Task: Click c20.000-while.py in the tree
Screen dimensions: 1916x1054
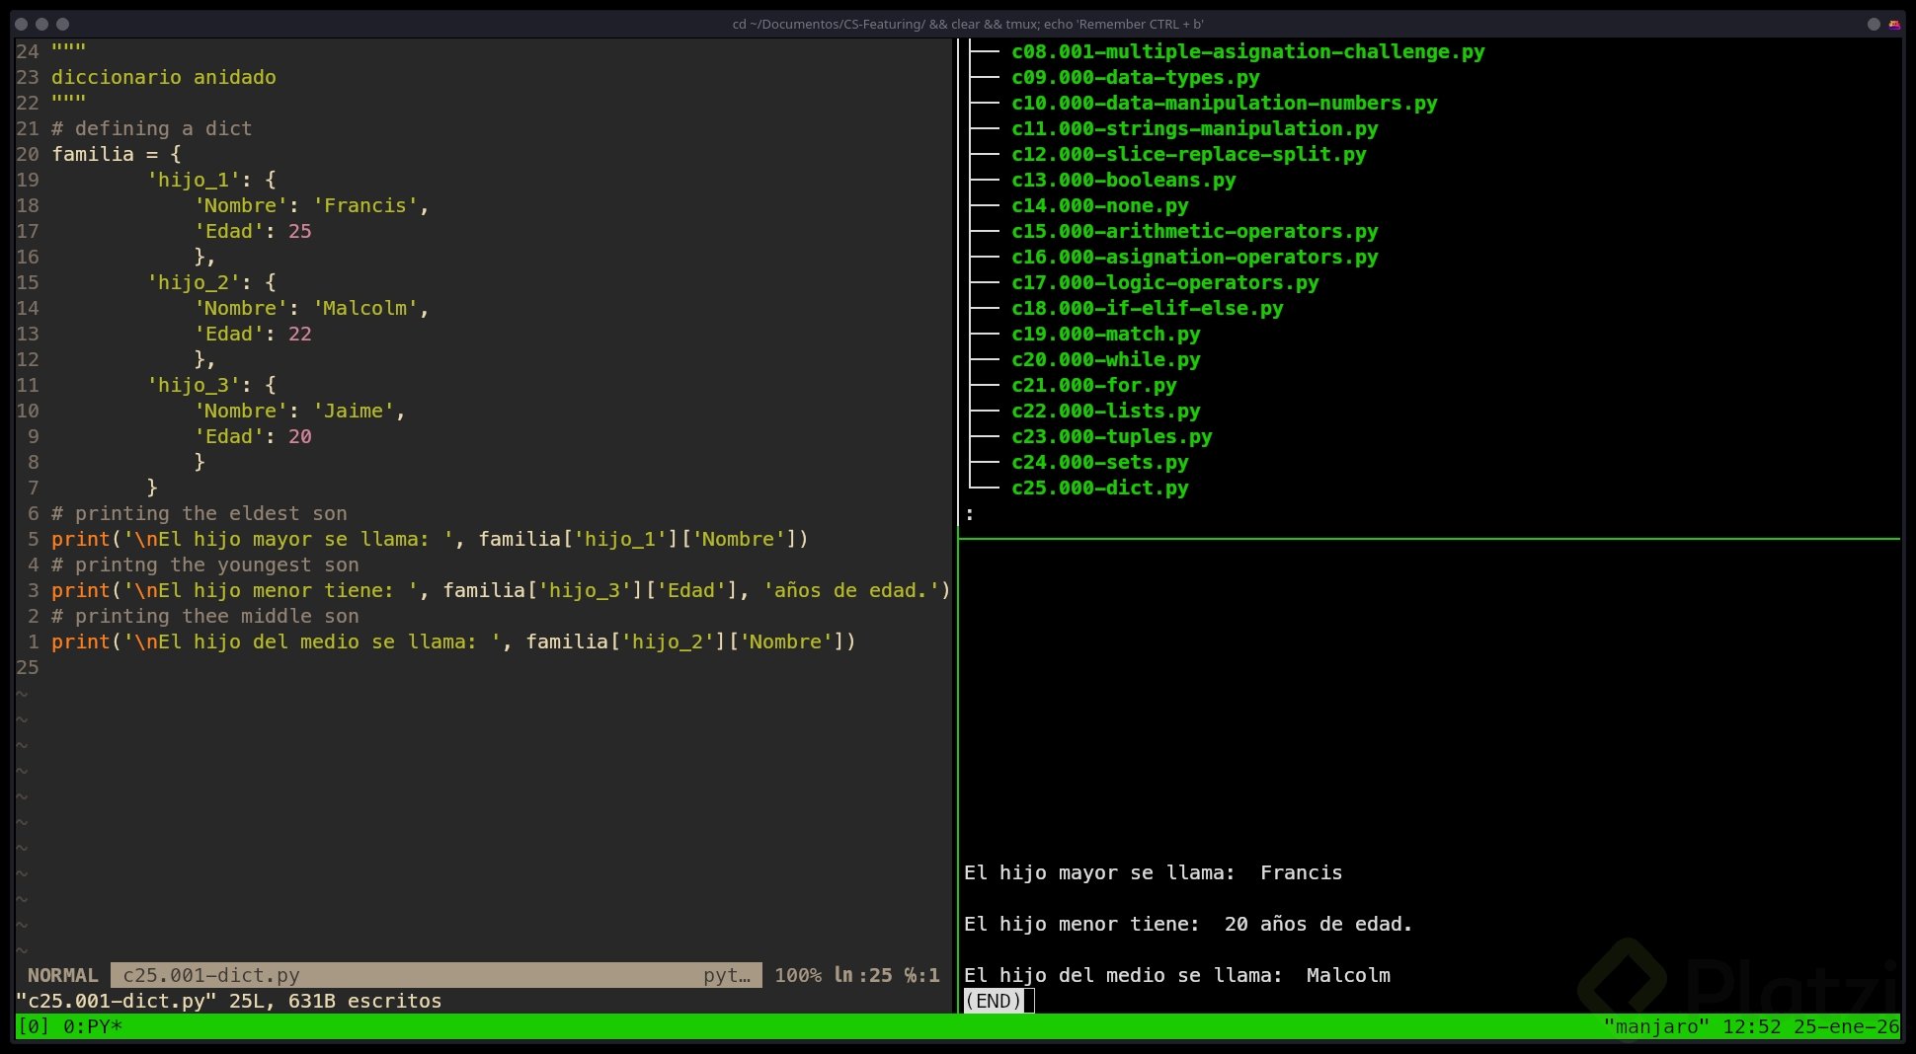Action: [1106, 359]
